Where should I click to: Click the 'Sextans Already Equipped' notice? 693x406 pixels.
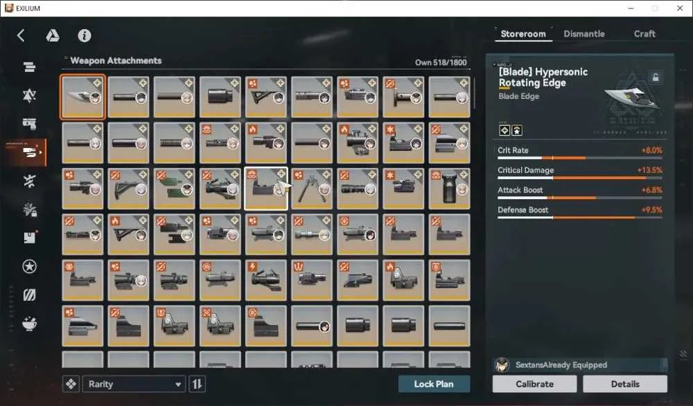coord(580,365)
